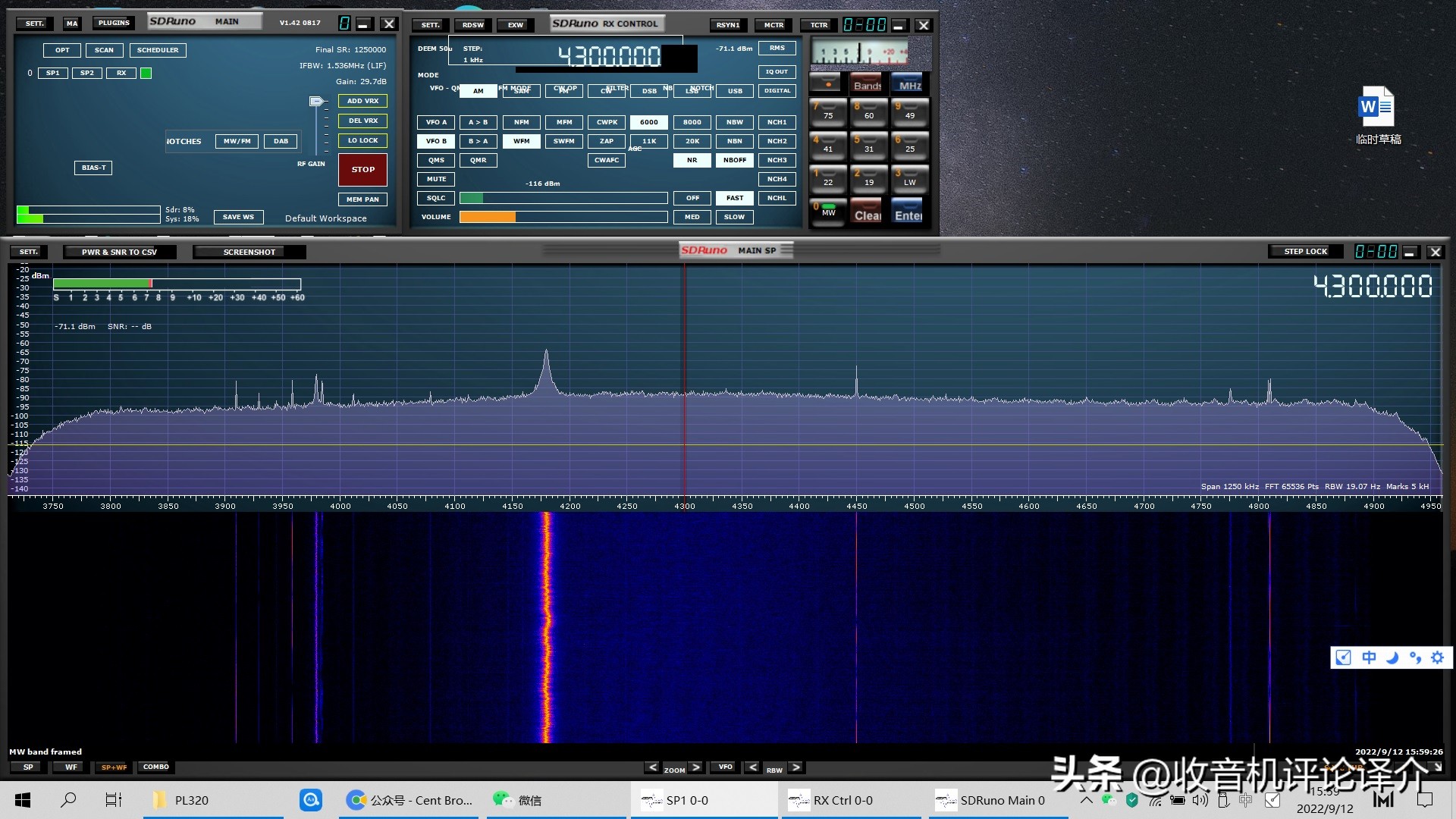The width and height of the screenshot is (1456, 819).
Task: Click the blue MHz keypad button
Action: [x=909, y=83]
